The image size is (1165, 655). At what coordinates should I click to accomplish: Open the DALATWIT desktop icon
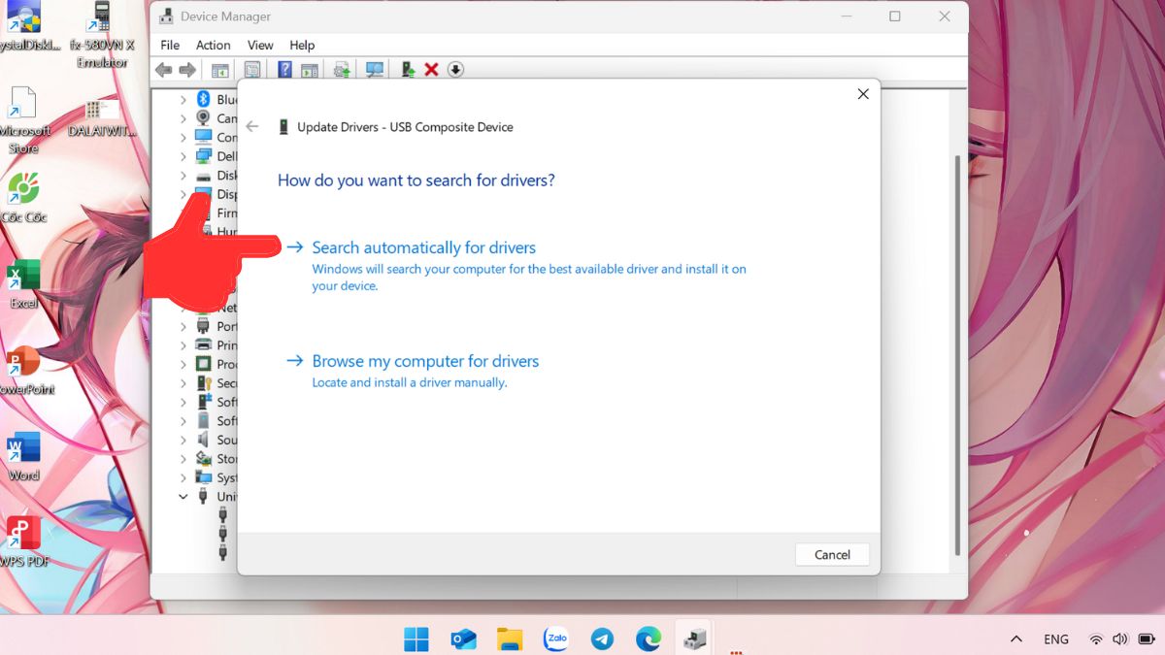[102, 118]
